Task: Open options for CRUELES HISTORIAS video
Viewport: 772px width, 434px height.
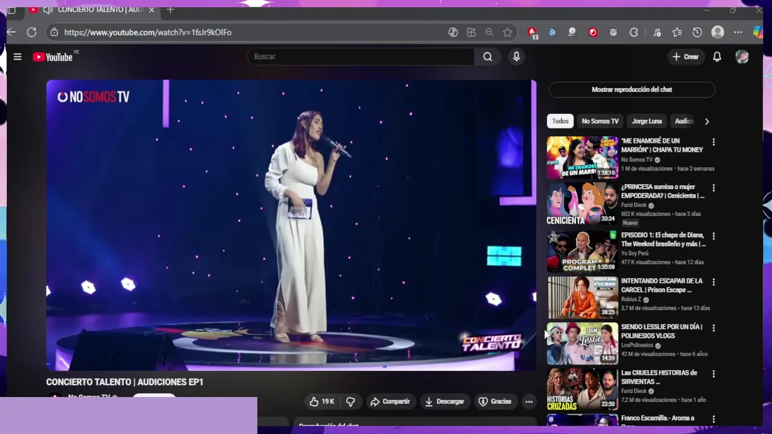Action: tap(713, 374)
